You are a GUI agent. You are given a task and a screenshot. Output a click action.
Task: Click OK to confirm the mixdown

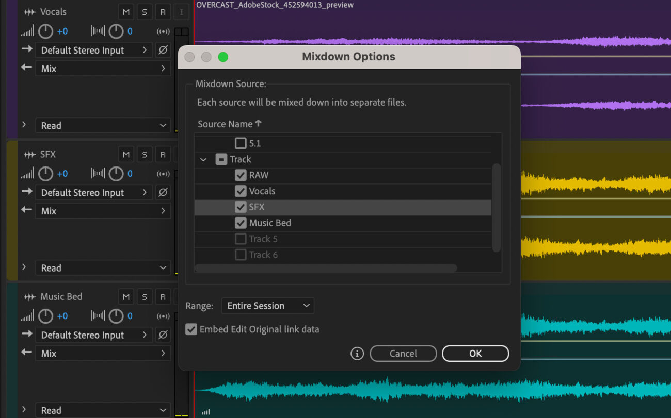475,354
